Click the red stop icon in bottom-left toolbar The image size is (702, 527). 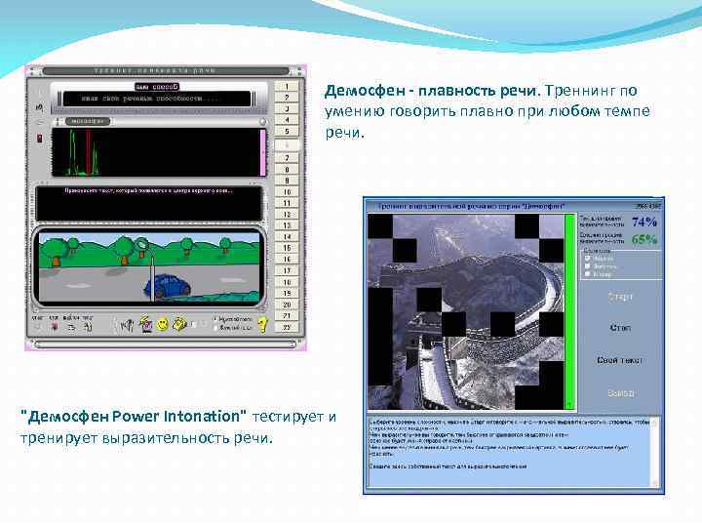55,328
